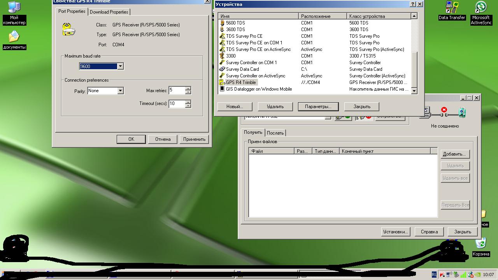498x280 pixels.
Task: Click Закрыть in the Устройства dialog
Action: [x=362, y=107]
